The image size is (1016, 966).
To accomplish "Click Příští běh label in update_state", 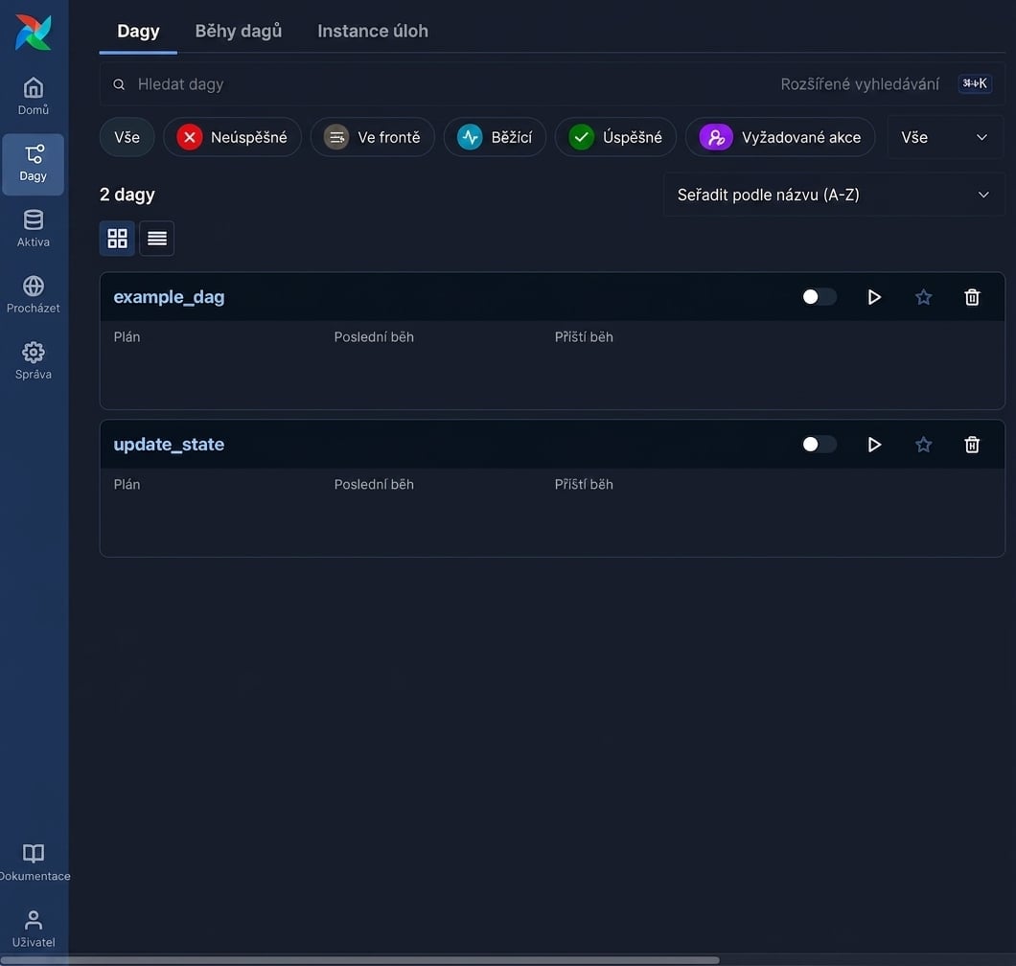I will 584,485.
